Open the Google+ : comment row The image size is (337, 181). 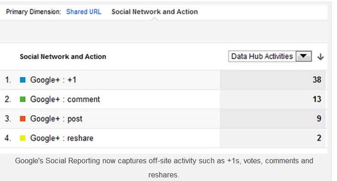(x=163, y=99)
